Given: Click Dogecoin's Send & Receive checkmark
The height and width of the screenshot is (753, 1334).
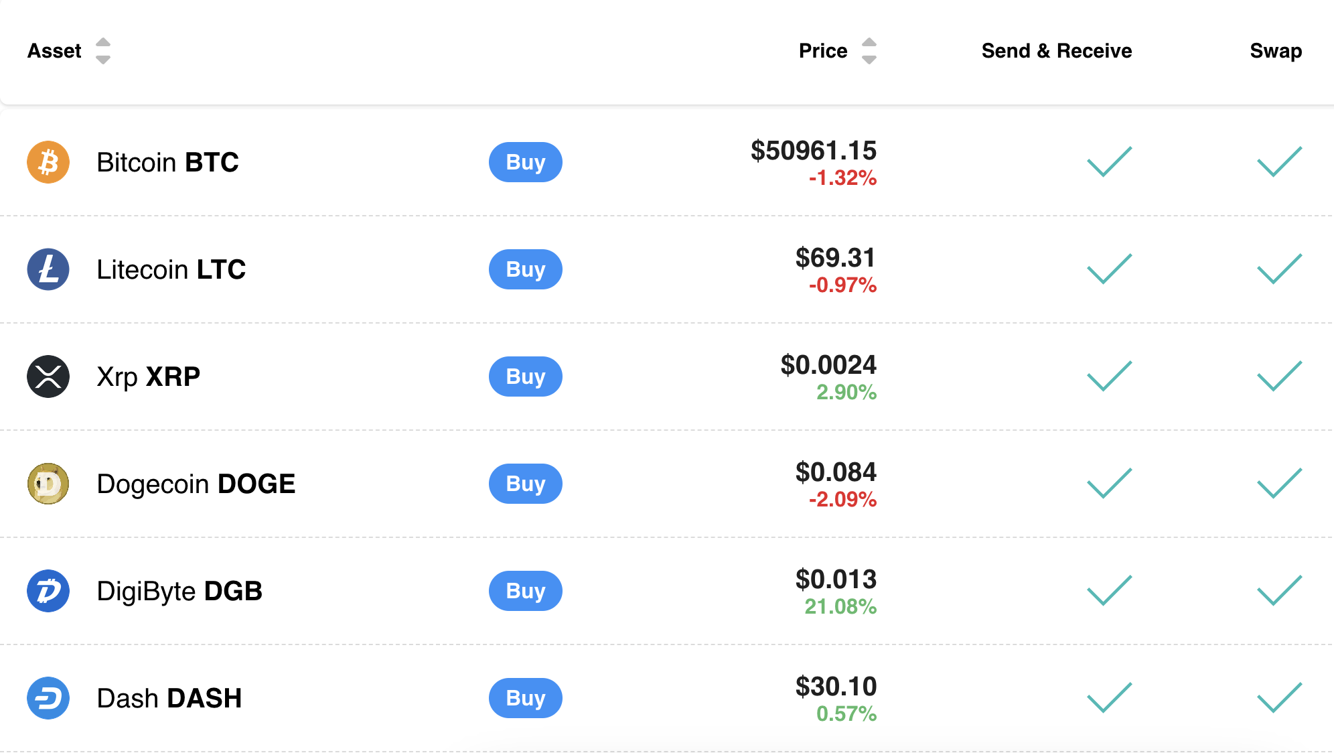Looking at the screenshot, I should tap(1109, 483).
